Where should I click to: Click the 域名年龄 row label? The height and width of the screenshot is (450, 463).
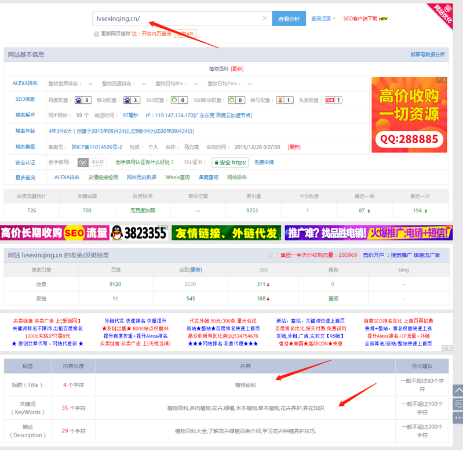(x=25, y=131)
